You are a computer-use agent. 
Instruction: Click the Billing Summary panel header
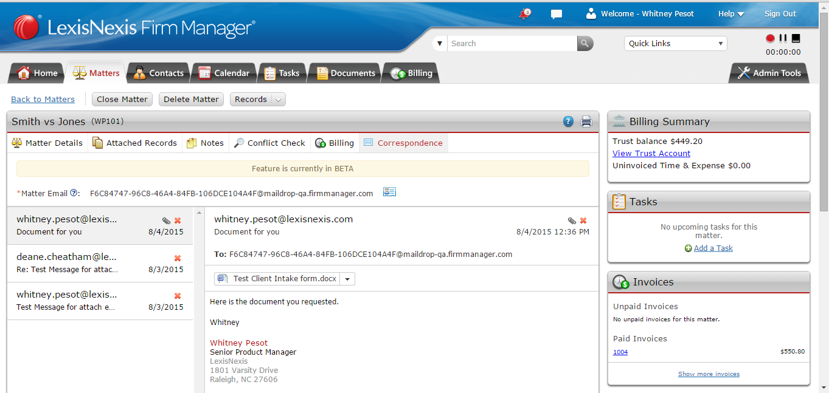[x=709, y=121]
